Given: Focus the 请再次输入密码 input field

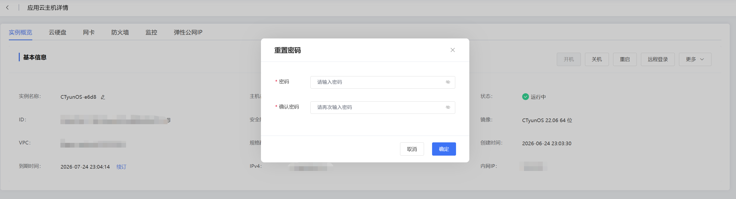Looking at the screenshot, I should pos(383,107).
